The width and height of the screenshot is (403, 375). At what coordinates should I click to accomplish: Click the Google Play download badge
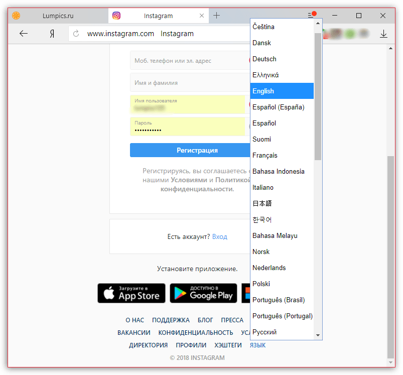(203, 293)
